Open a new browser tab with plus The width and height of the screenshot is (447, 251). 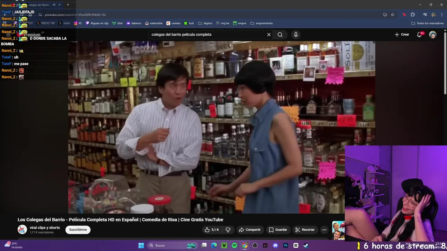pyautogui.click(x=68, y=5)
